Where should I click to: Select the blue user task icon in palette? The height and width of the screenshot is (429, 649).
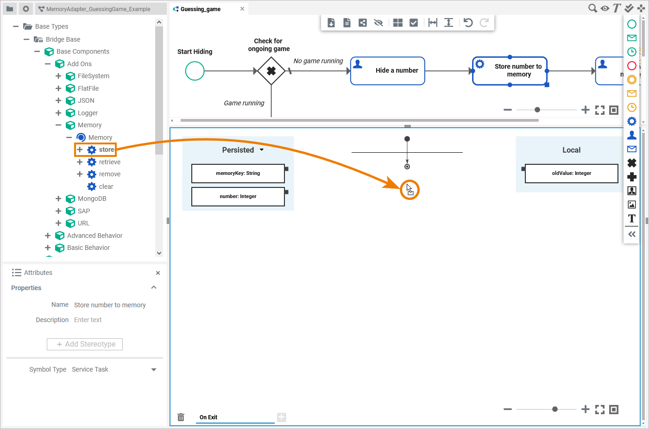[x=631, y=135]
